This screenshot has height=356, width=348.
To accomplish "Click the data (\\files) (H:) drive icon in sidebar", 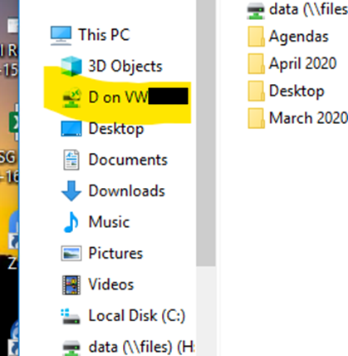I will pyautogui.click(x=71, y=349).
